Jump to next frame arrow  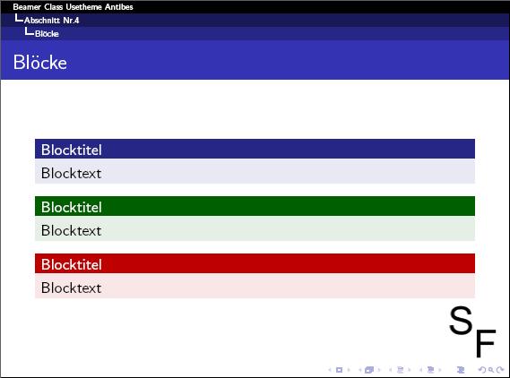click(x=379, y=370)
